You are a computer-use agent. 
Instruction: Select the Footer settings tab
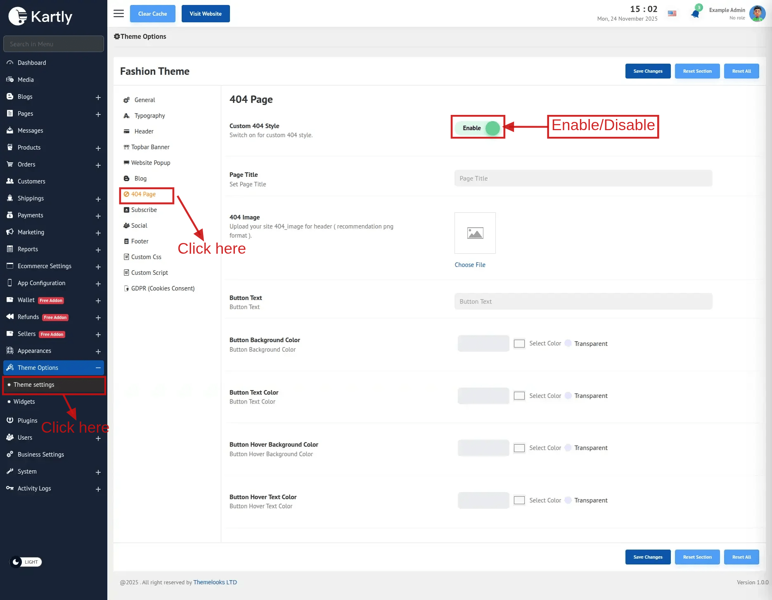coord(140,241)
